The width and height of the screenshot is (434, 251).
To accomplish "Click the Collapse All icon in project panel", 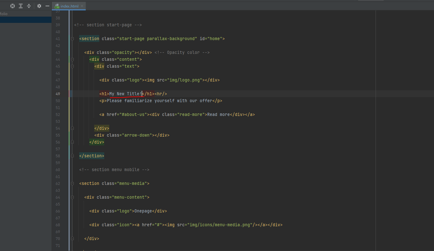I will 29,6.
